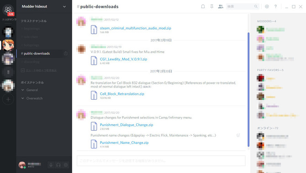
Task: Download CG1_Lewdity_Mod_V.0.9.1.zip file
Action: pyautogui.click(x=123, y=59)
